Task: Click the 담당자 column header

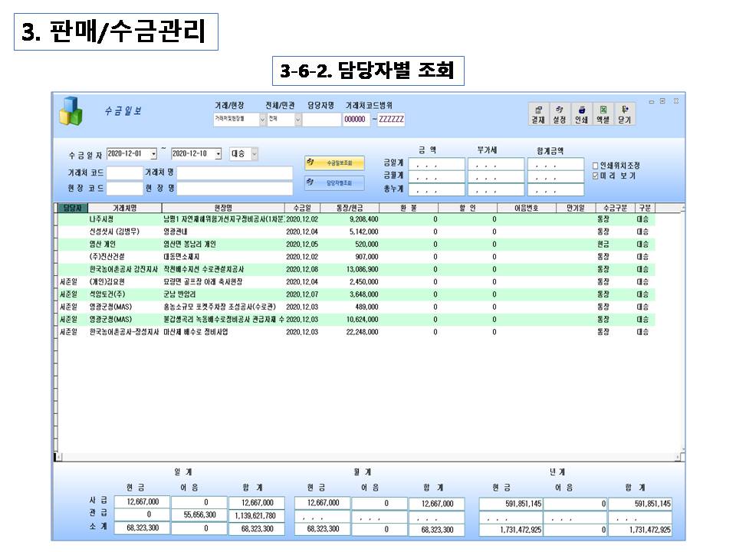Action: pyautogui.click(x=72, y=208)
